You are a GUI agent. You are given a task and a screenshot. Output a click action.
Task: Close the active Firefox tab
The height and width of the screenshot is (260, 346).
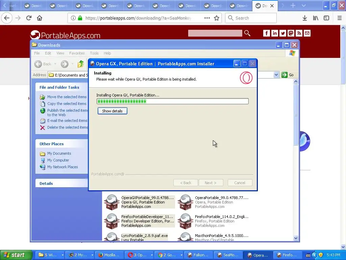tap(272, 6)
